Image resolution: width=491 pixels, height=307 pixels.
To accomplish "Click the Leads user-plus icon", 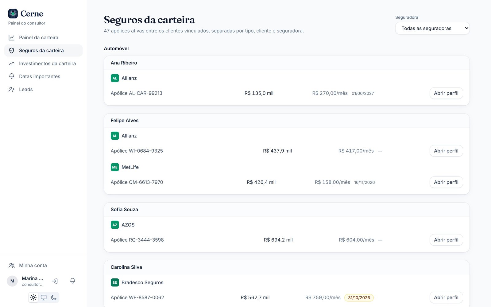I will (12, 89).
